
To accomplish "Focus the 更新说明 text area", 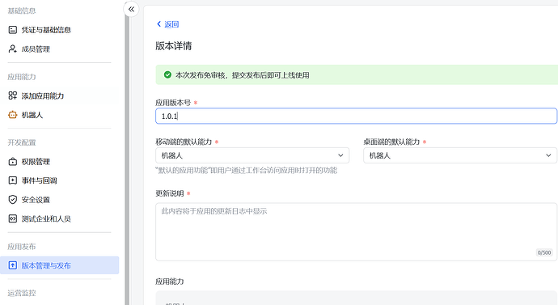I will [356, 231].
